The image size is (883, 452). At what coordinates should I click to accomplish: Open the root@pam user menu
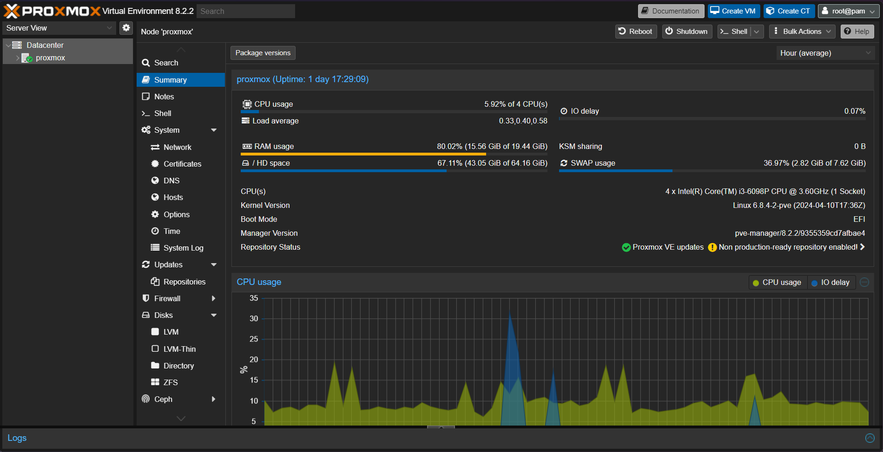pos(849,11)
